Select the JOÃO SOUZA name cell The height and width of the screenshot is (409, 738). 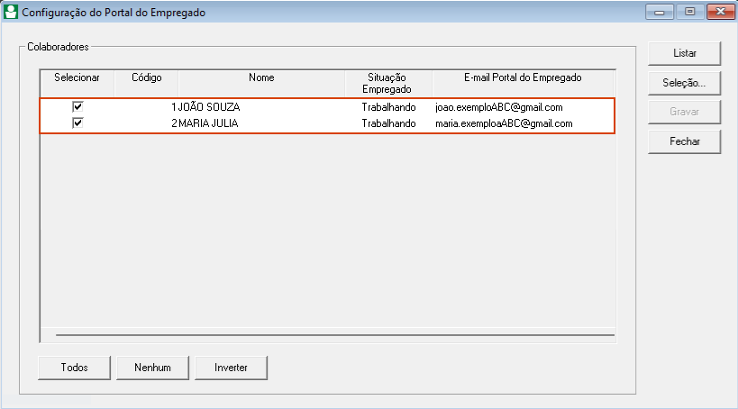pos(209,107)
